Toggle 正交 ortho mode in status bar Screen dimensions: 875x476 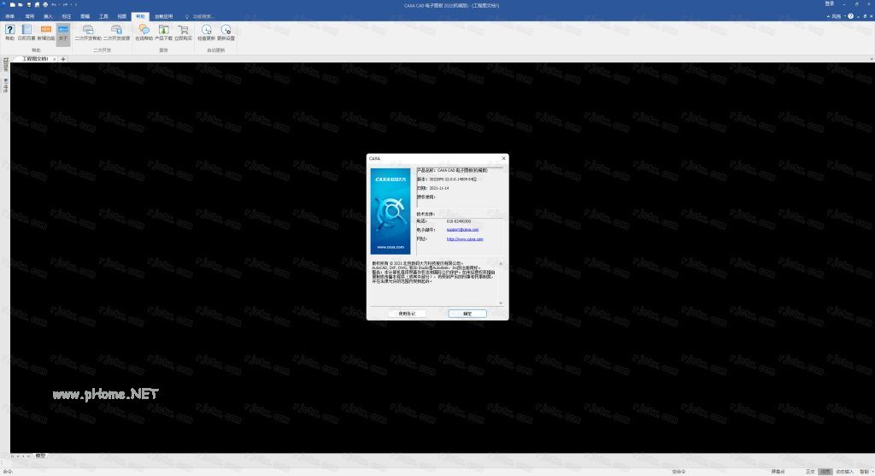pyautogui.click(x=809, y=471)
